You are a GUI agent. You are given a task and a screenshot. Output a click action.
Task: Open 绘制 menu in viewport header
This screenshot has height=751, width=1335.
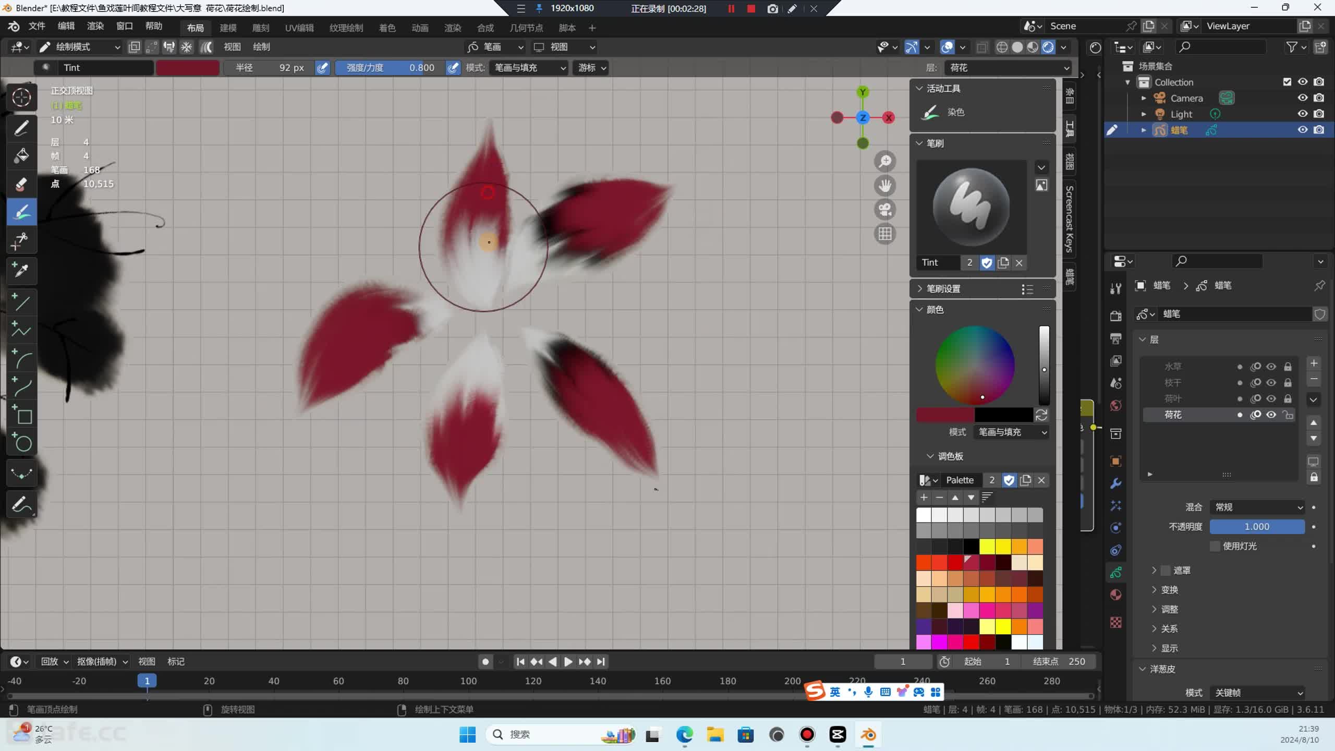261,47
